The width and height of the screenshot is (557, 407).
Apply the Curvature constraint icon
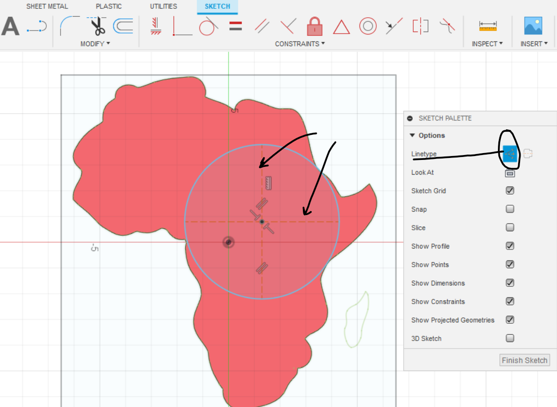pyautogui.click(x=447, y=26)
